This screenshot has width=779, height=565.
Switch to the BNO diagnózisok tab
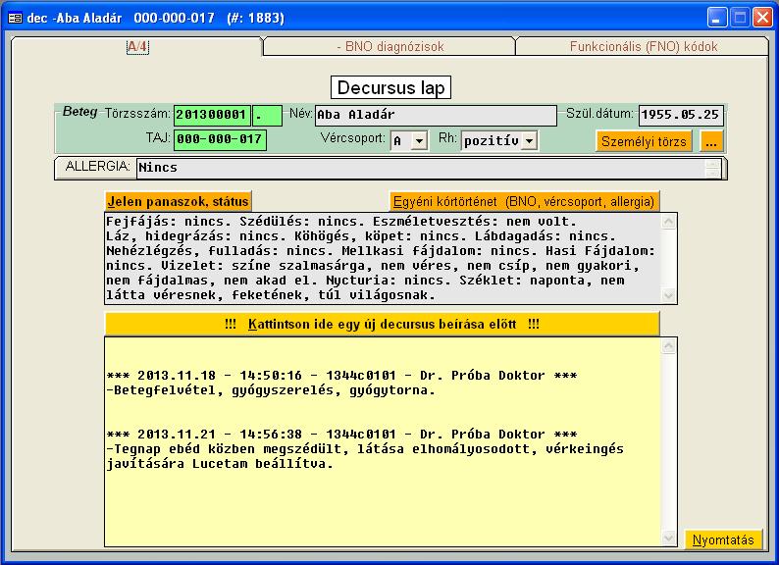click(x=389, y=46)
